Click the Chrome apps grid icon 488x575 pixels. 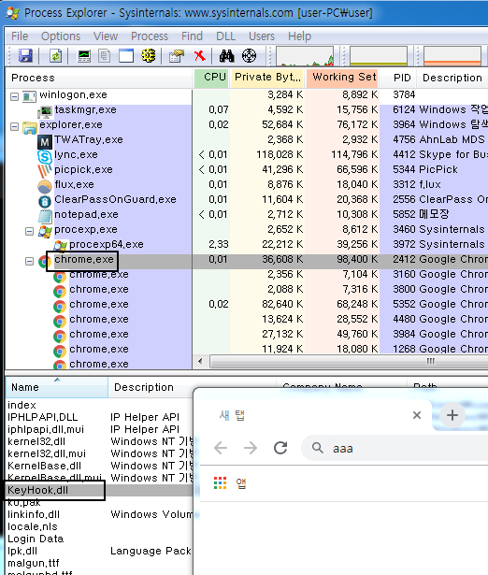(x=220, y=483)
